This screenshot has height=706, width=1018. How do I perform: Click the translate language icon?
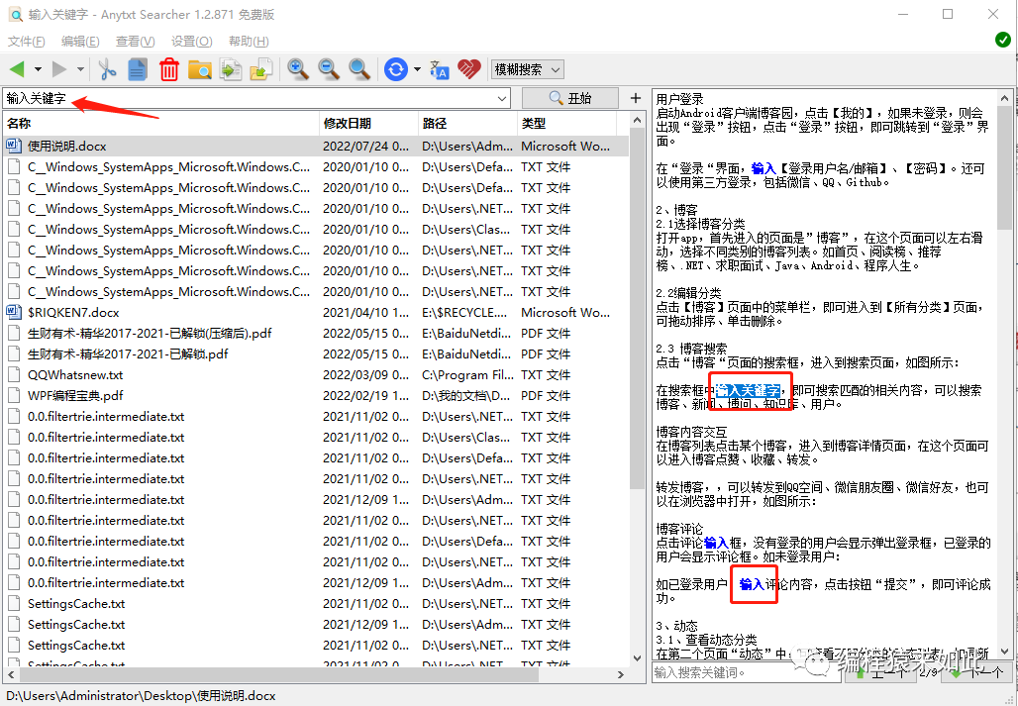click(x=440, y=68)
